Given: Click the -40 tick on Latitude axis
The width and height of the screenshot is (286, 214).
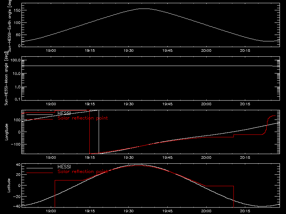Looking at the screenshot, I should 17,207.
